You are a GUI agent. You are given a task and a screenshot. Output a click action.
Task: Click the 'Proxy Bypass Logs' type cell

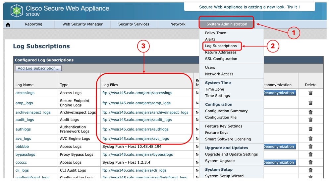(x=77, y=154)
